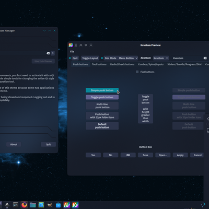Click Yes in the Button Box
This screenshot has width=209, height=209.
click(93, 155)
